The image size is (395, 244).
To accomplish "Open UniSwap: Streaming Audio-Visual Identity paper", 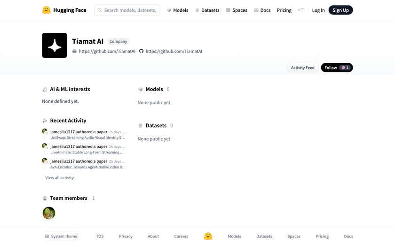I will pyautogui.click(x=87, y=137).
